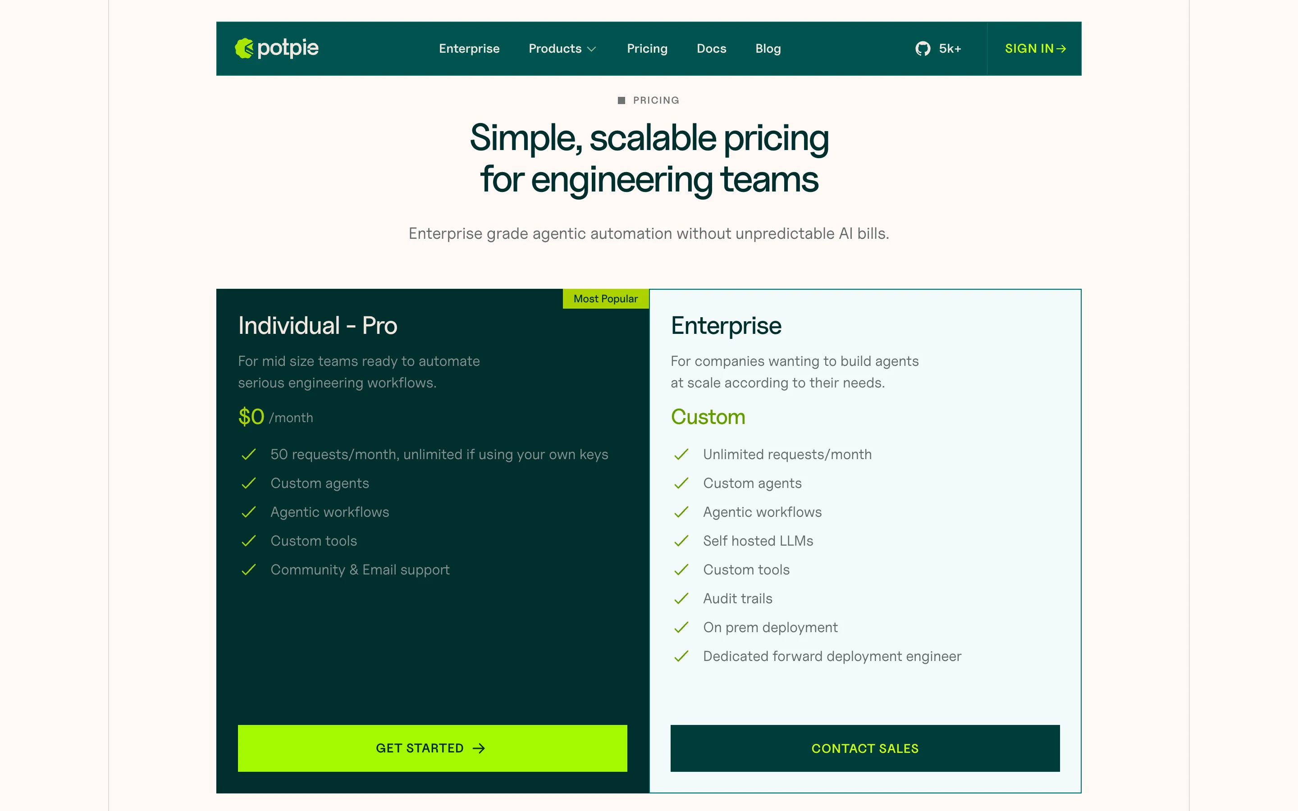Click the Sign In arrow icon
The width and height of the screenshot is (1298, 811).
(x=1060, y=49)
